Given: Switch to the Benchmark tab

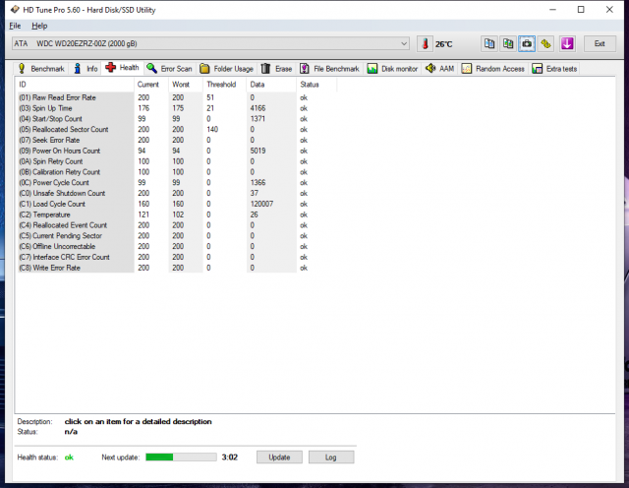Looking at the screenshot, I should [41, 69].
